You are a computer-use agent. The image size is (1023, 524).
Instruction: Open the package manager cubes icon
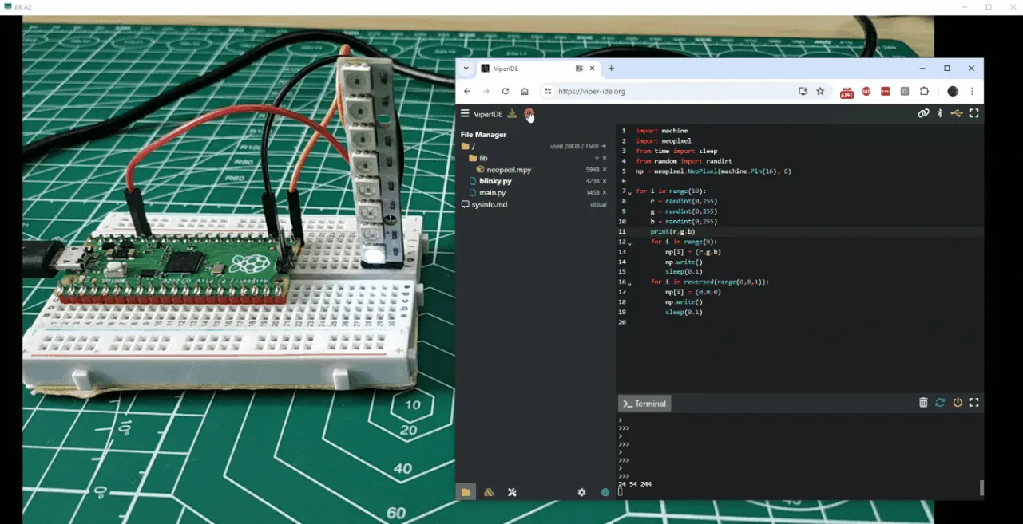(x=489, y=492)
